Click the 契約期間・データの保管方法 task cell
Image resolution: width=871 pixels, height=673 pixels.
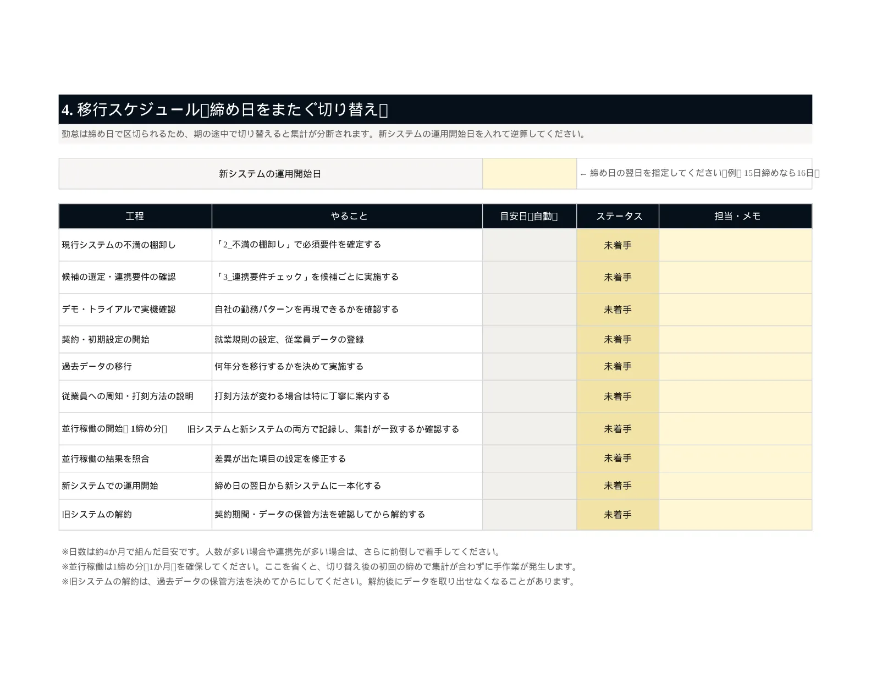pos(348,515)
